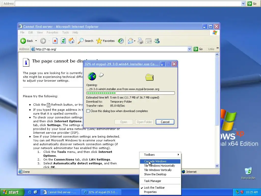This screenshot has height=196, width=261.
Task: Open the Messenger people icon
Action: (x=157, y=41)
